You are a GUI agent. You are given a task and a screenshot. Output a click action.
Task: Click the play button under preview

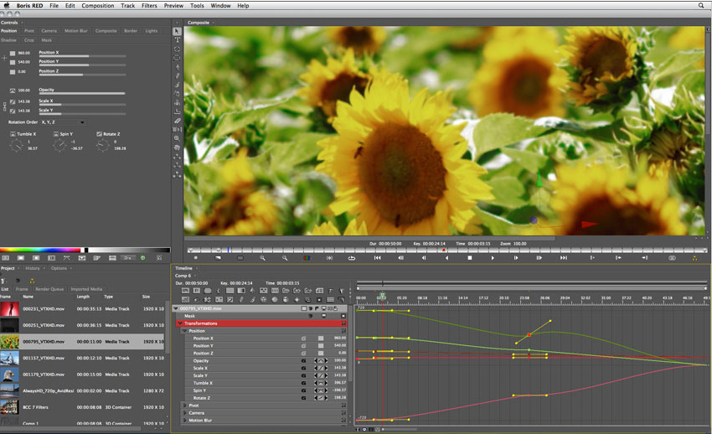(x=493, y=258)
